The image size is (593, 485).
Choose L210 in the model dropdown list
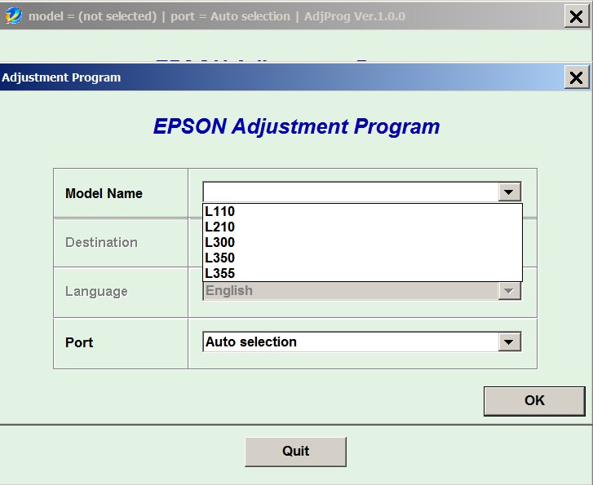tap(362, 227)
